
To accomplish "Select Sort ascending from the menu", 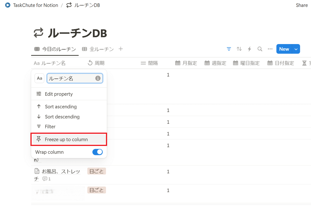I will click(61, 107).
